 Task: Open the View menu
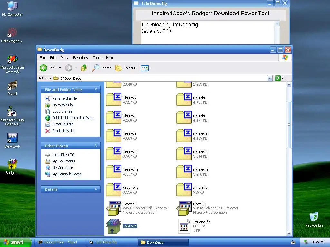[64, 58]
